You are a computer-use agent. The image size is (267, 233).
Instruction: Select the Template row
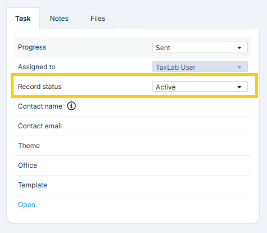pyautogui.click(x=133, y=185)
